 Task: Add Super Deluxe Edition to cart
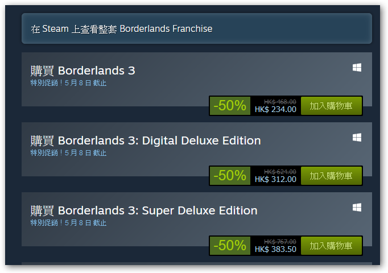(x=331, y=246)
